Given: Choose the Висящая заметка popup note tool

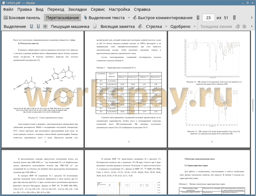Looking at the screenshot, I should coord(118,27).
